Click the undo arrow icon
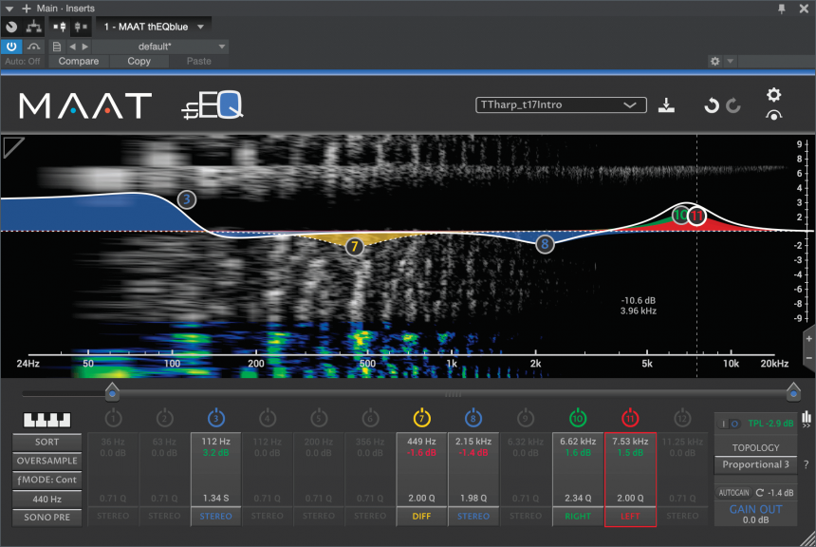This screenshot has height=547, width=816. 711,105
